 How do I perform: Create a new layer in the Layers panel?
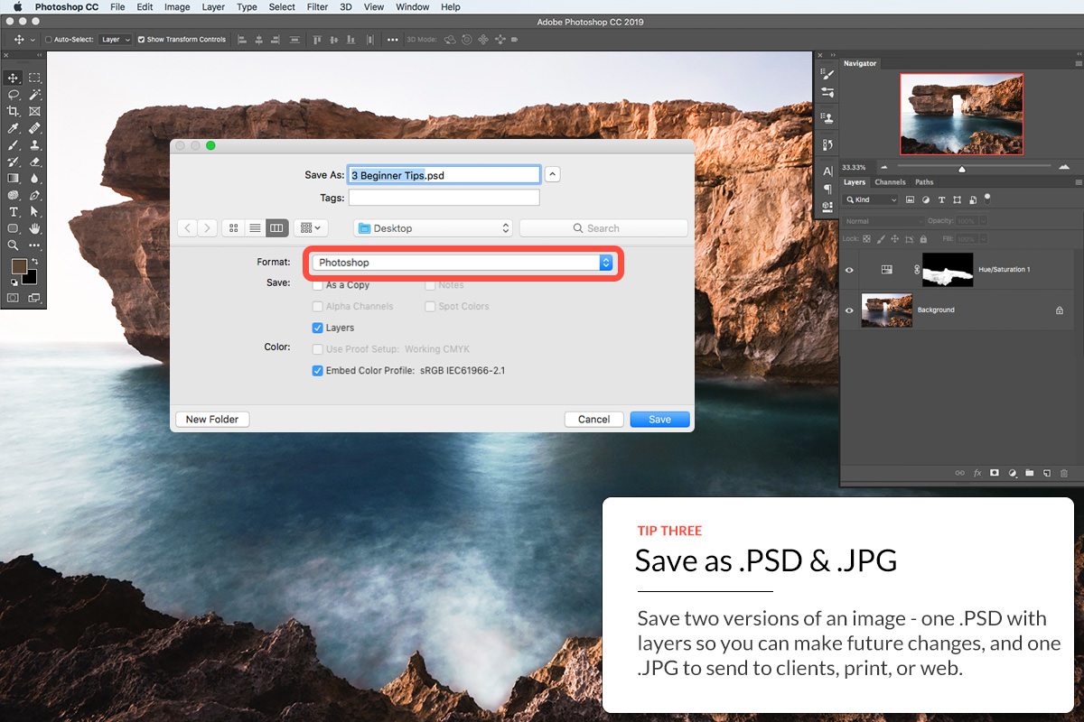(1047, 472)
